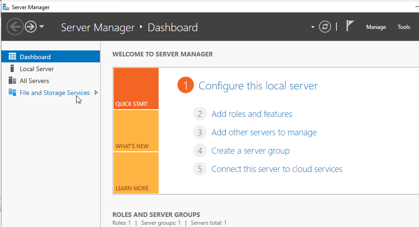
Task: Open the navigation history dropdown arrow
Action: point(41,27)
